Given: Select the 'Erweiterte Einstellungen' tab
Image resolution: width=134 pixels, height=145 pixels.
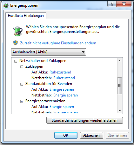Looking at the screenshot, I should (26, 16).
